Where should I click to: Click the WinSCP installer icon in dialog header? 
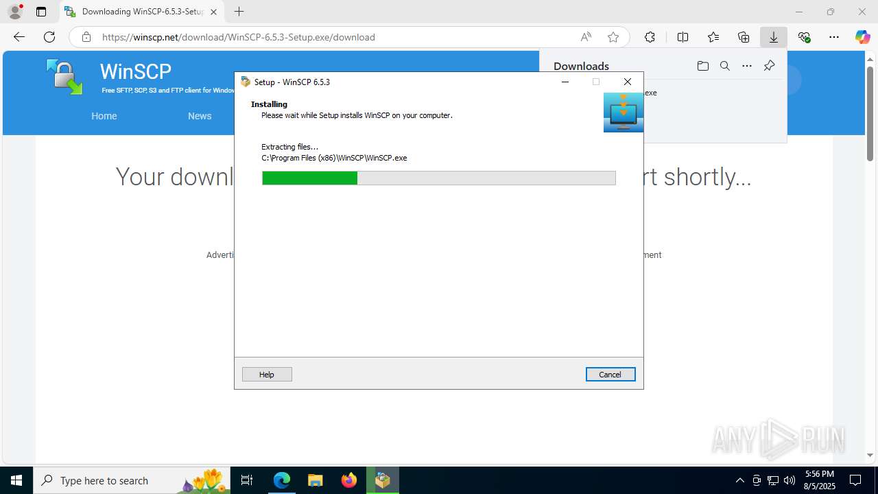[624, 113]
